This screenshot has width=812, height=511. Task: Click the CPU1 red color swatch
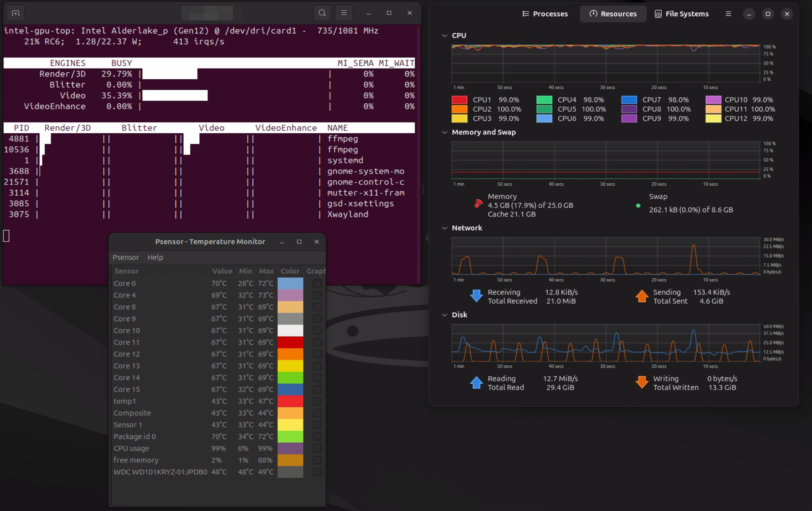pyautogui.click(x=459, y=100)
